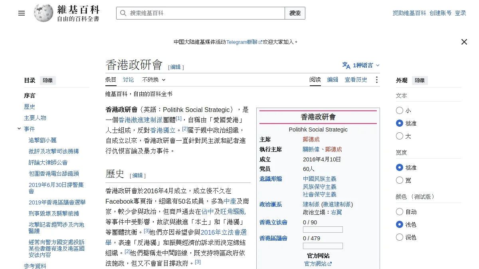Collapse the 事件 section in contents
This screenshot has height=269, width=479.
pyautogui.click(x=19, y=129)
